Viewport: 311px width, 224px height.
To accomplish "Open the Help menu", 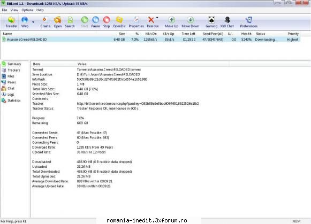I will pos(40,10).
